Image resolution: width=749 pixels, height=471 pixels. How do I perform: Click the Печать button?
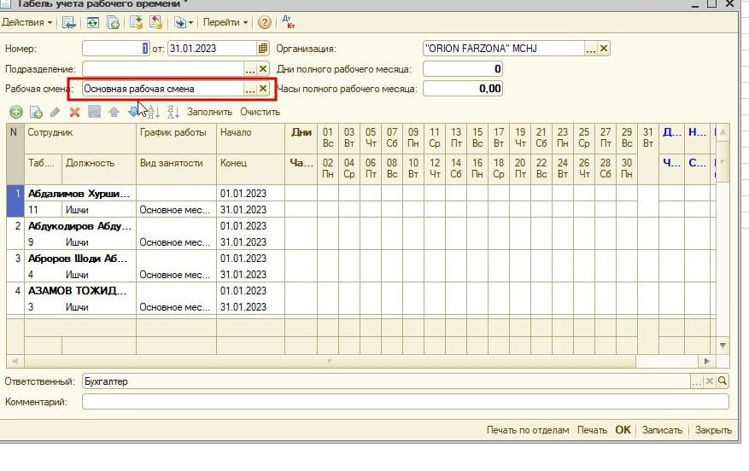pyautogui.click(x=592, y=430)
